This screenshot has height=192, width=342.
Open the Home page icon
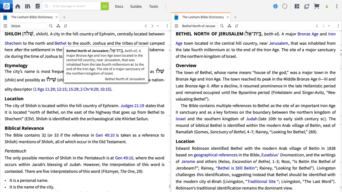click(x=18, y=6)
